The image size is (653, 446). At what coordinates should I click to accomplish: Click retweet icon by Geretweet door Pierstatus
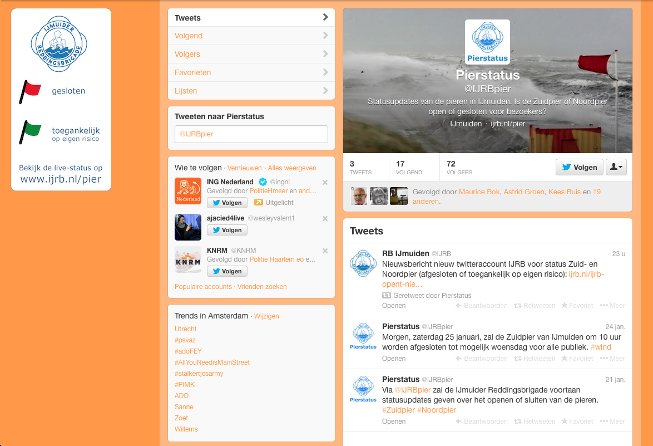[387, 296]
